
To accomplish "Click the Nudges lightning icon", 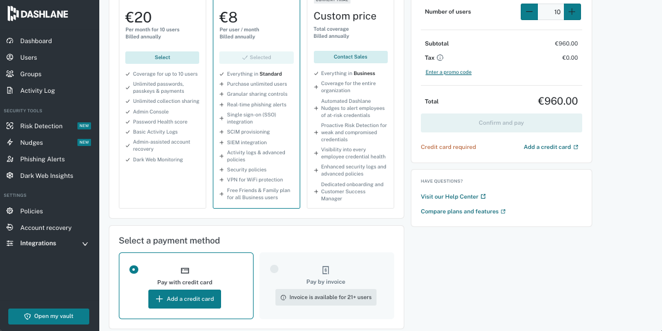I will [x=9, y=142].
